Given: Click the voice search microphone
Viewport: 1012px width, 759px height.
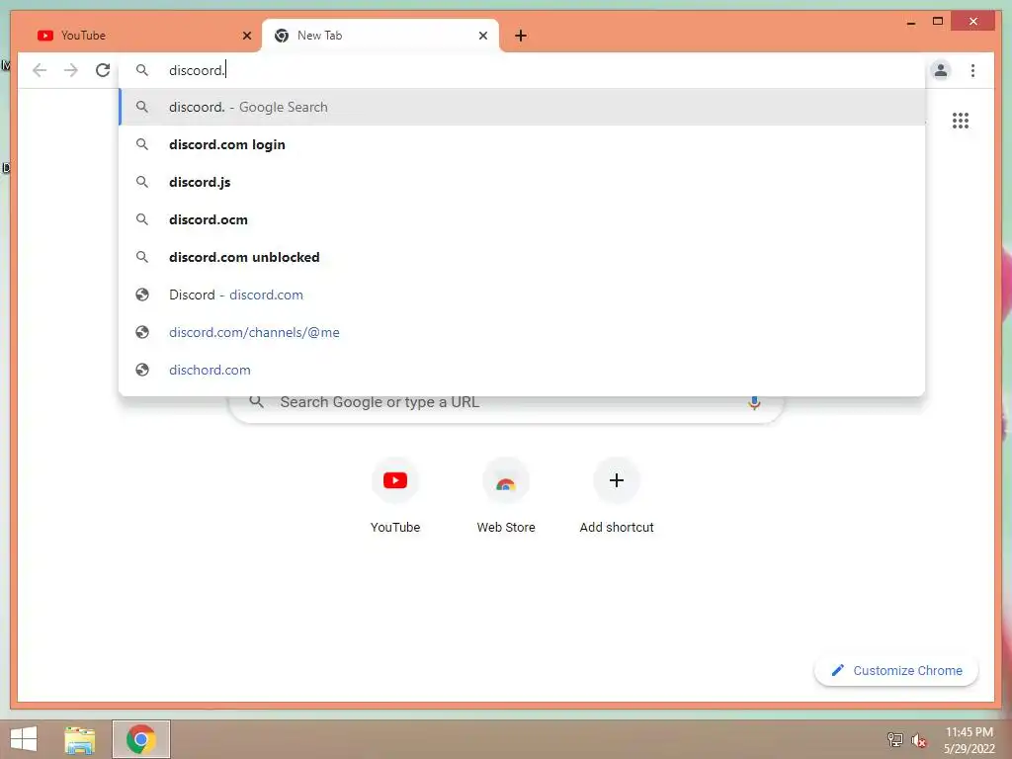Looking at the screenshot, I should (754, 402).
